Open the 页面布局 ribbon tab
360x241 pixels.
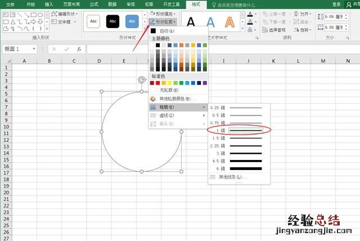tap(71, 5)
